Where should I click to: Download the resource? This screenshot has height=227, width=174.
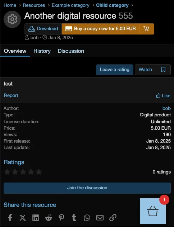(43, 29)
